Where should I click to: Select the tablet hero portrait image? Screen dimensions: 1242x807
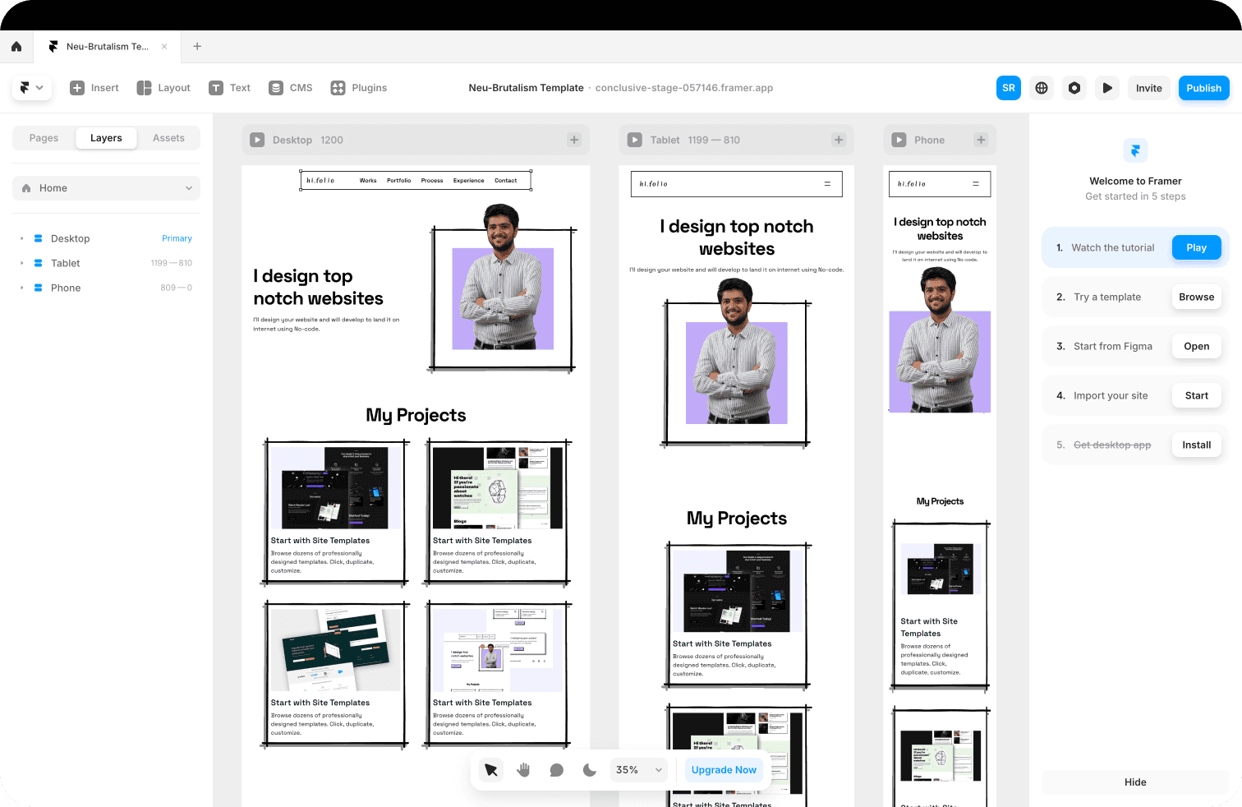coord(737,351)
